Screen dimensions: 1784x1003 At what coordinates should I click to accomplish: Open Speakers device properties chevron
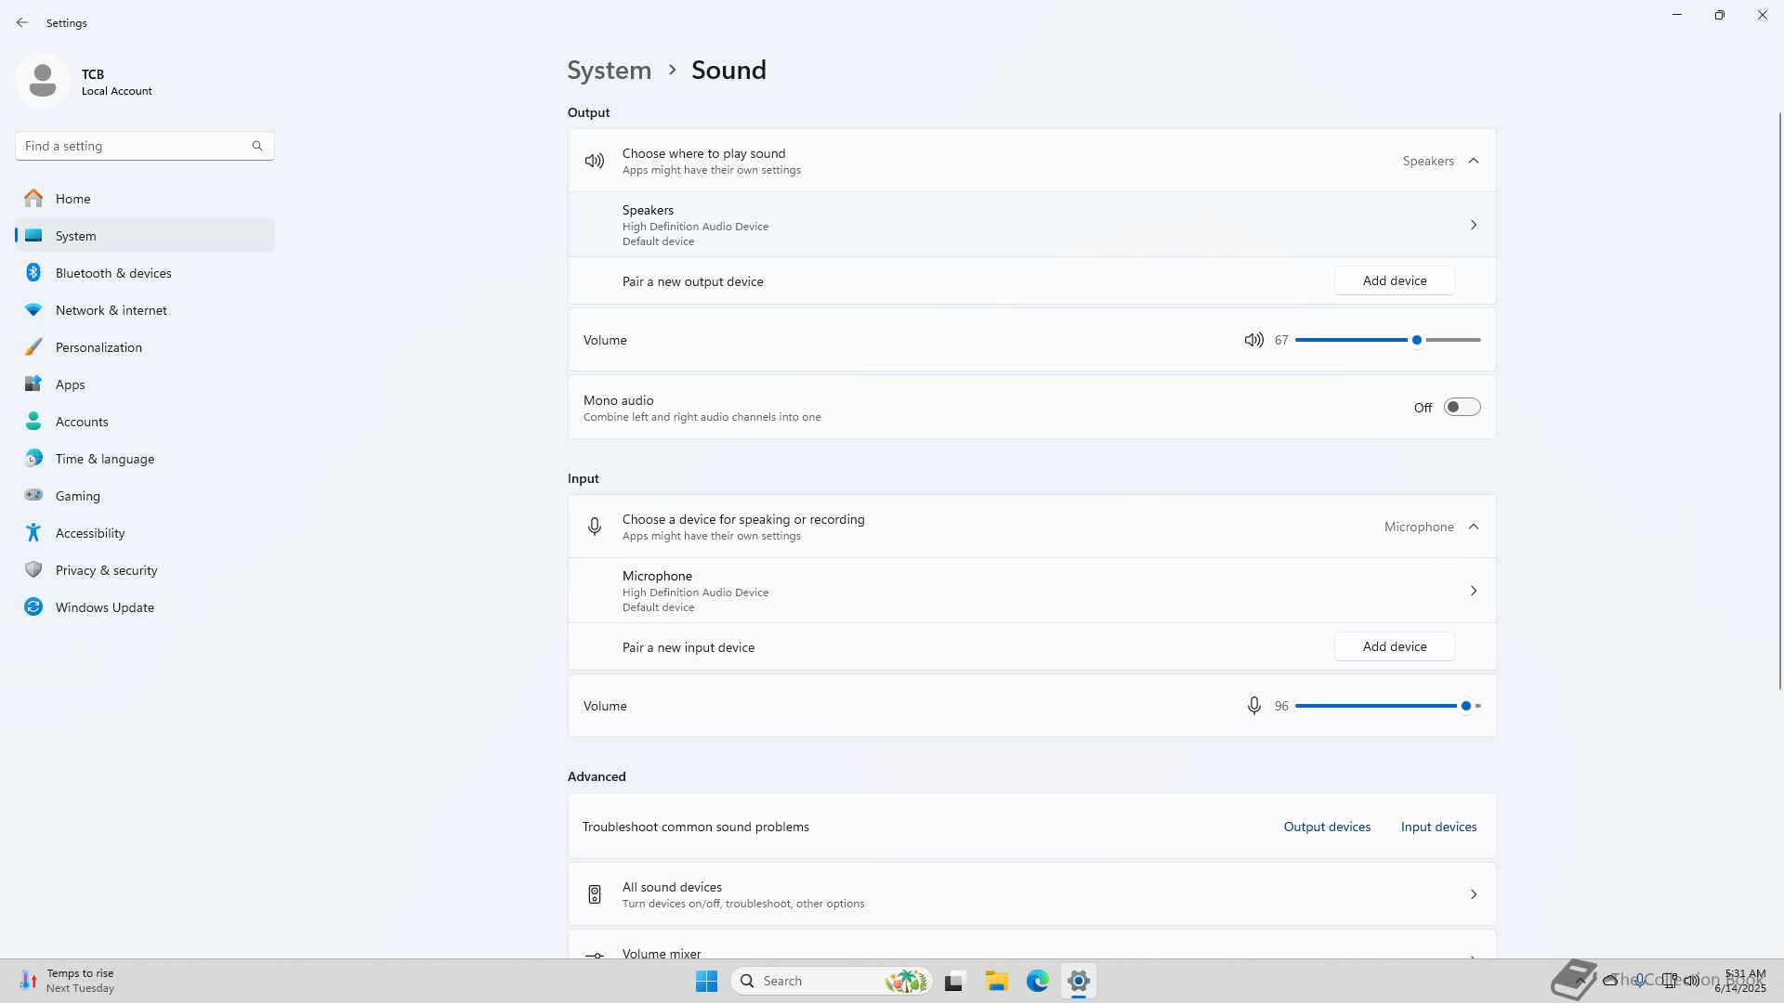click(x=1473, y=225)
